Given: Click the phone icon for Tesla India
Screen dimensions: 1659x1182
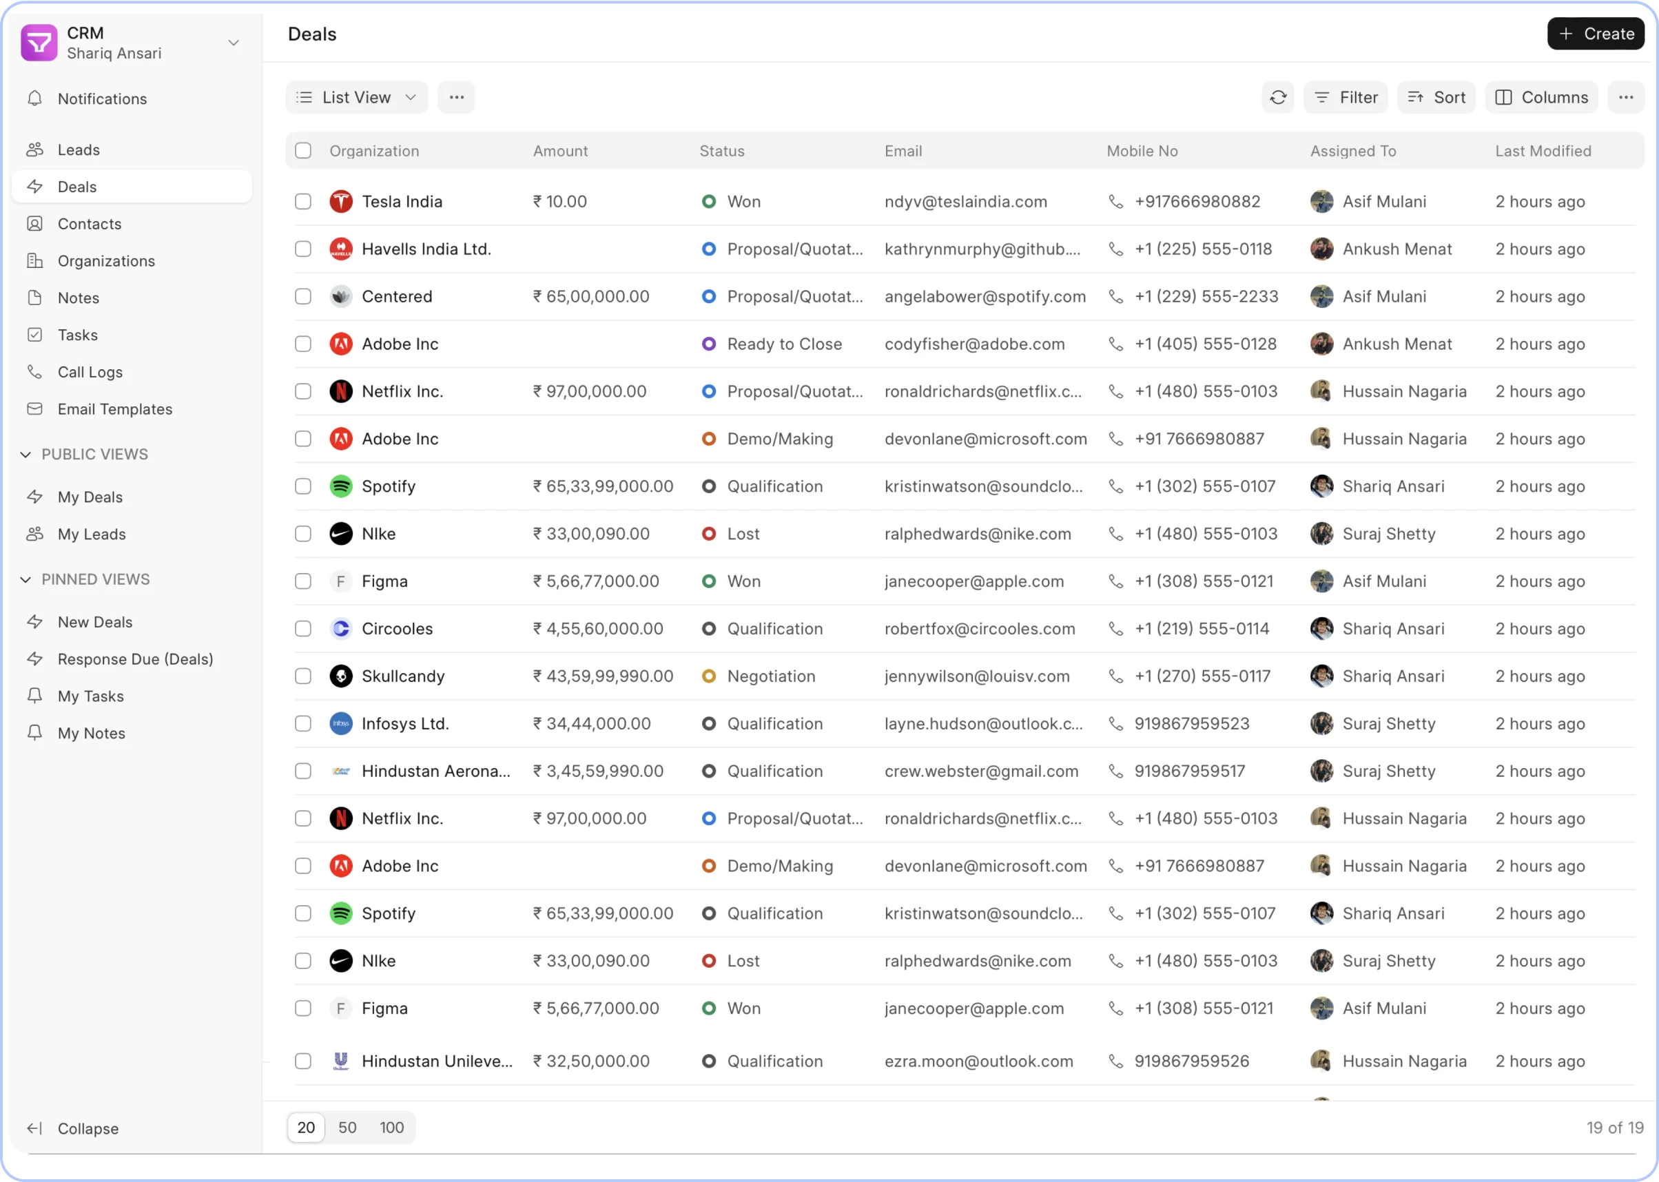Looking at the screenshot, I should coord(1115,202).
